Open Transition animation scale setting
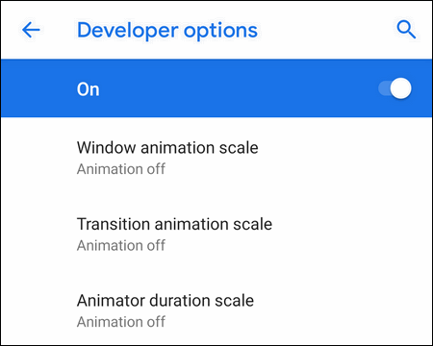This screenshot has width=433, height=346. point(216,234)
